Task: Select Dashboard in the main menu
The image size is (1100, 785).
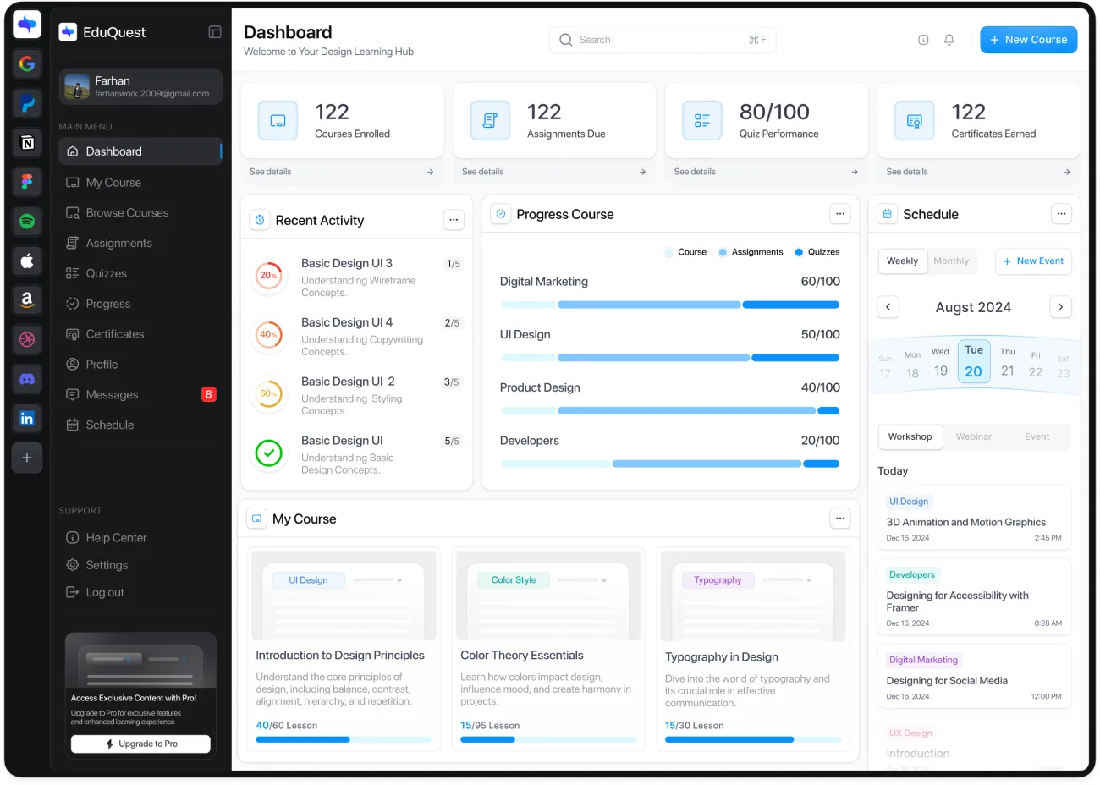Action: point(140,151)
